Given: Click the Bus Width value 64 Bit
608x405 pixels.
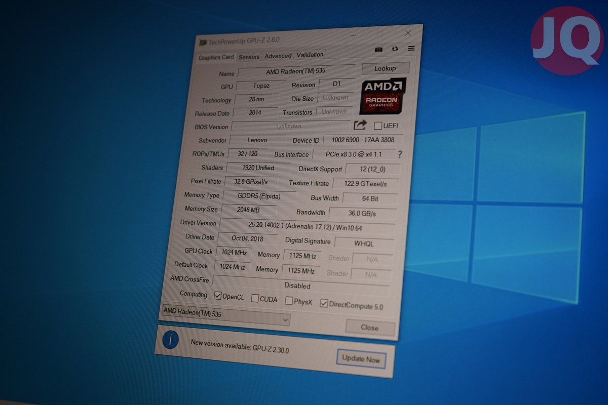Looking at the screenshot, I should tap(370, 198).
